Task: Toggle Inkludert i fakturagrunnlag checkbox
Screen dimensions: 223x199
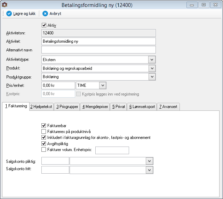Action: [44, 138]
